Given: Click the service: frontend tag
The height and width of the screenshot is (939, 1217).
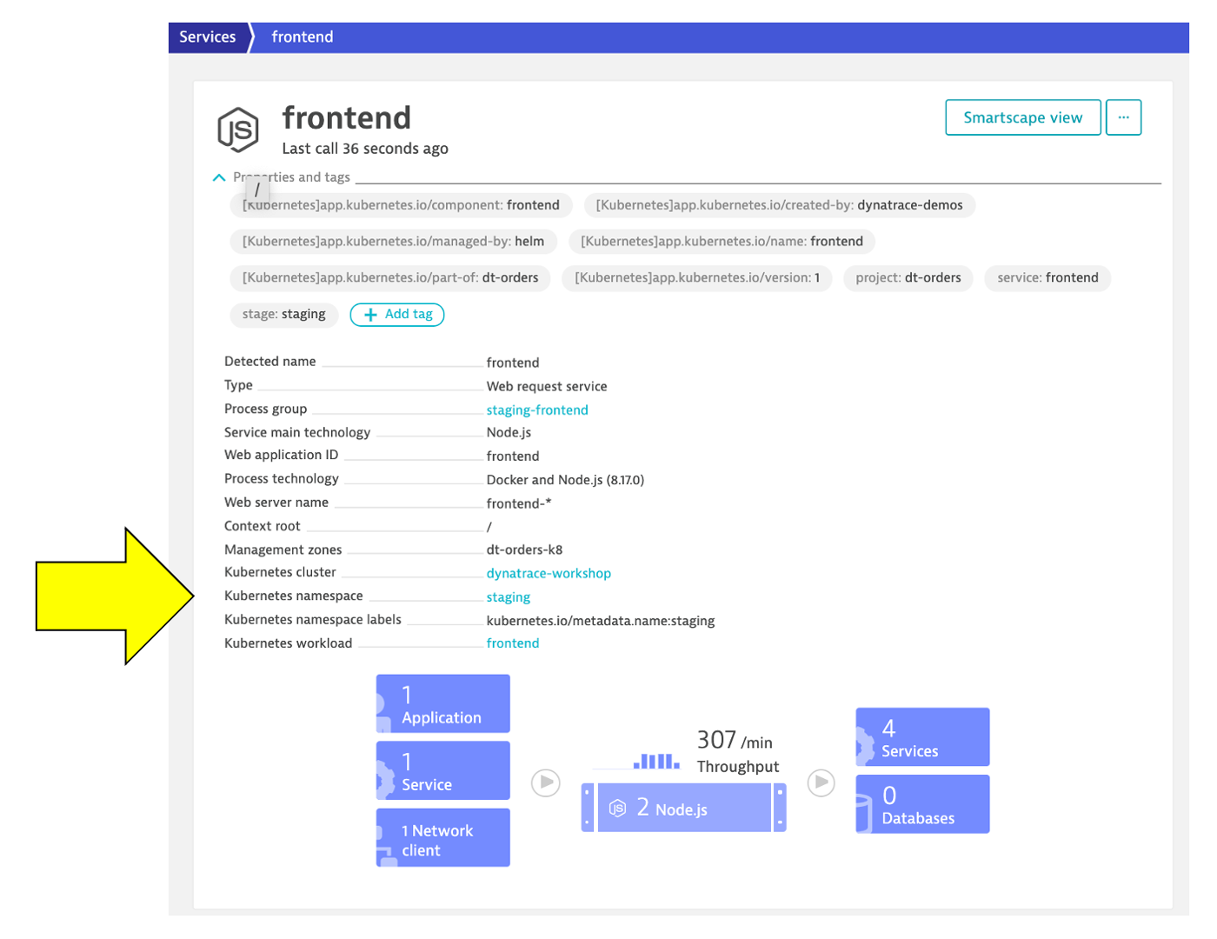Looking at the screenshot, I should coord(1047,278).
